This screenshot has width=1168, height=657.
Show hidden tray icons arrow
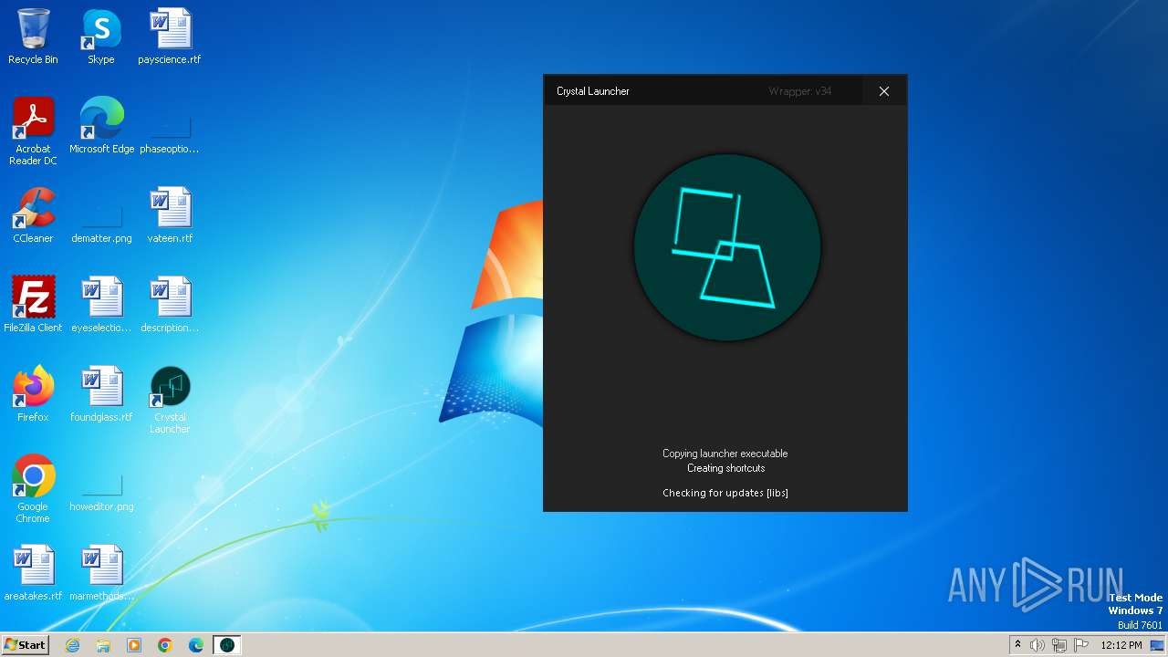(x=1017, y=645)
